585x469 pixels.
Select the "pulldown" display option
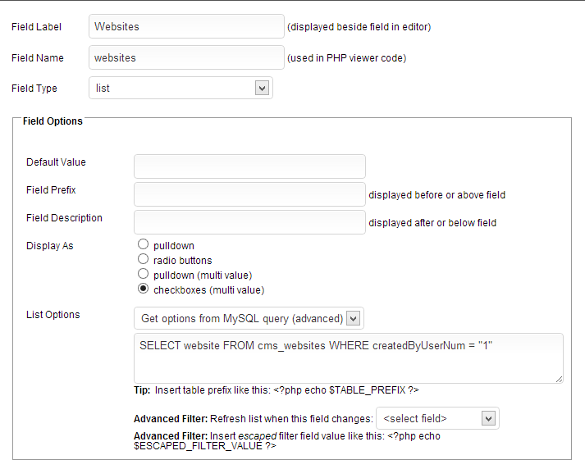click(x=144, y=244)
